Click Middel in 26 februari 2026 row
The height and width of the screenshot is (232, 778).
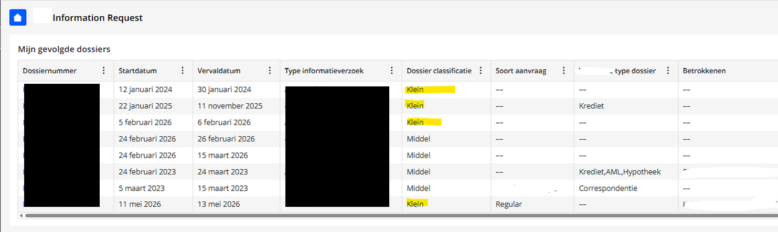pos(419,139)
